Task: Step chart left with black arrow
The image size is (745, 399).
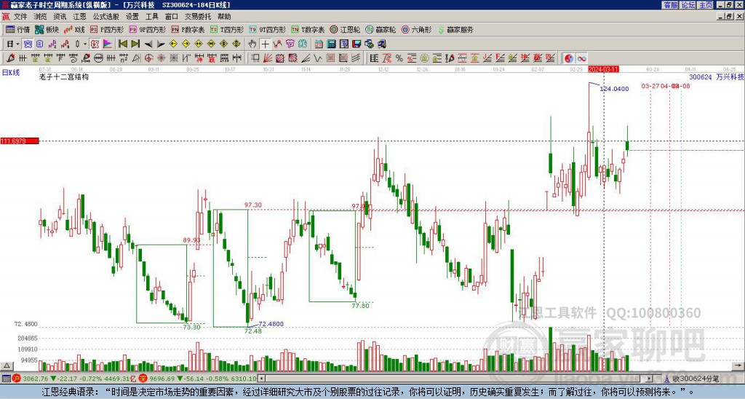Action: [x=148, y=44]
